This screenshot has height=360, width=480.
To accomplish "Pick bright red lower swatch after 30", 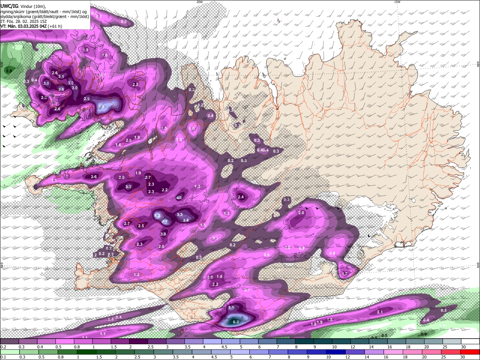I will pos(470,352).
